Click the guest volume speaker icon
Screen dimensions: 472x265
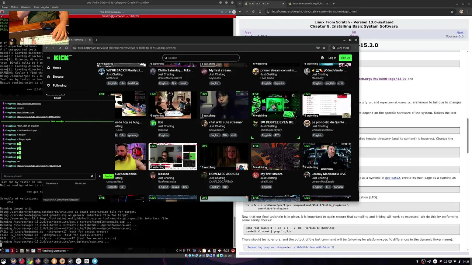pos(219,251)
